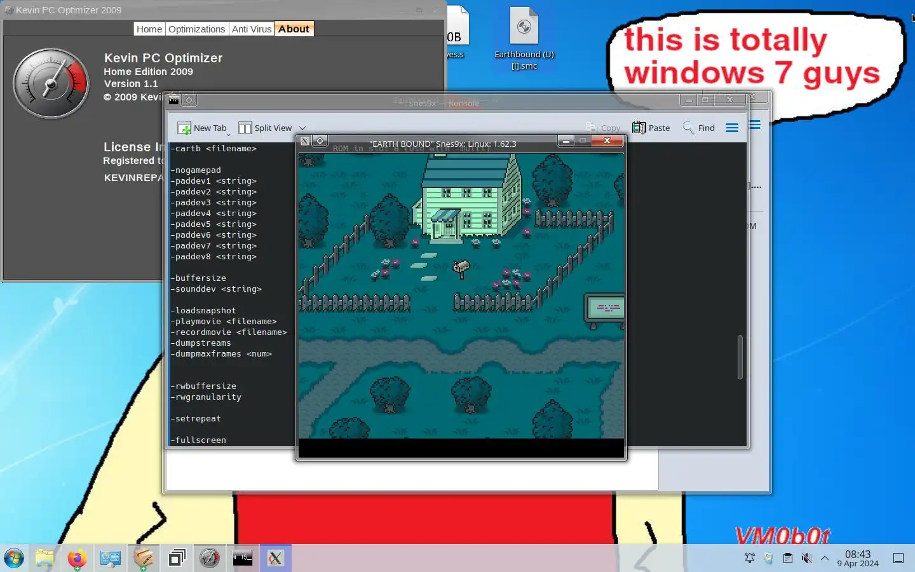Switch to the Snes9x X taskbar entry
The height and width of the screenshot is (572, 915).
click(275, 558)
